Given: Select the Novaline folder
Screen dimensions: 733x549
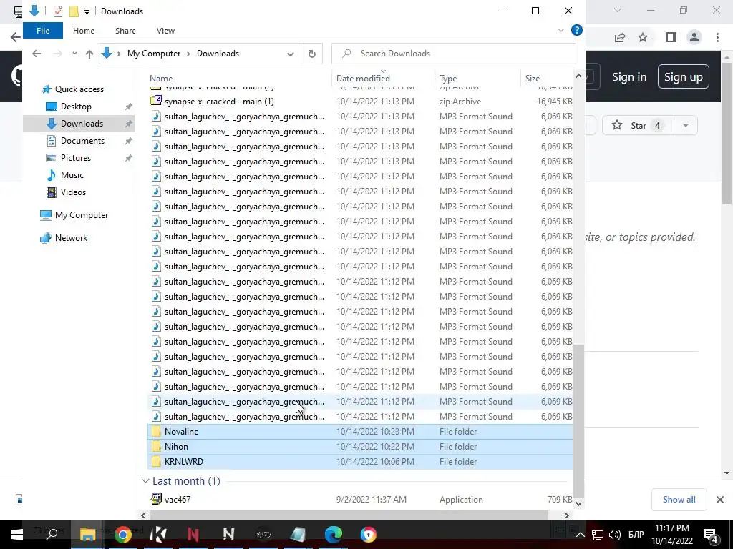Looking at the screenshot, I should [x=360, y=431].
